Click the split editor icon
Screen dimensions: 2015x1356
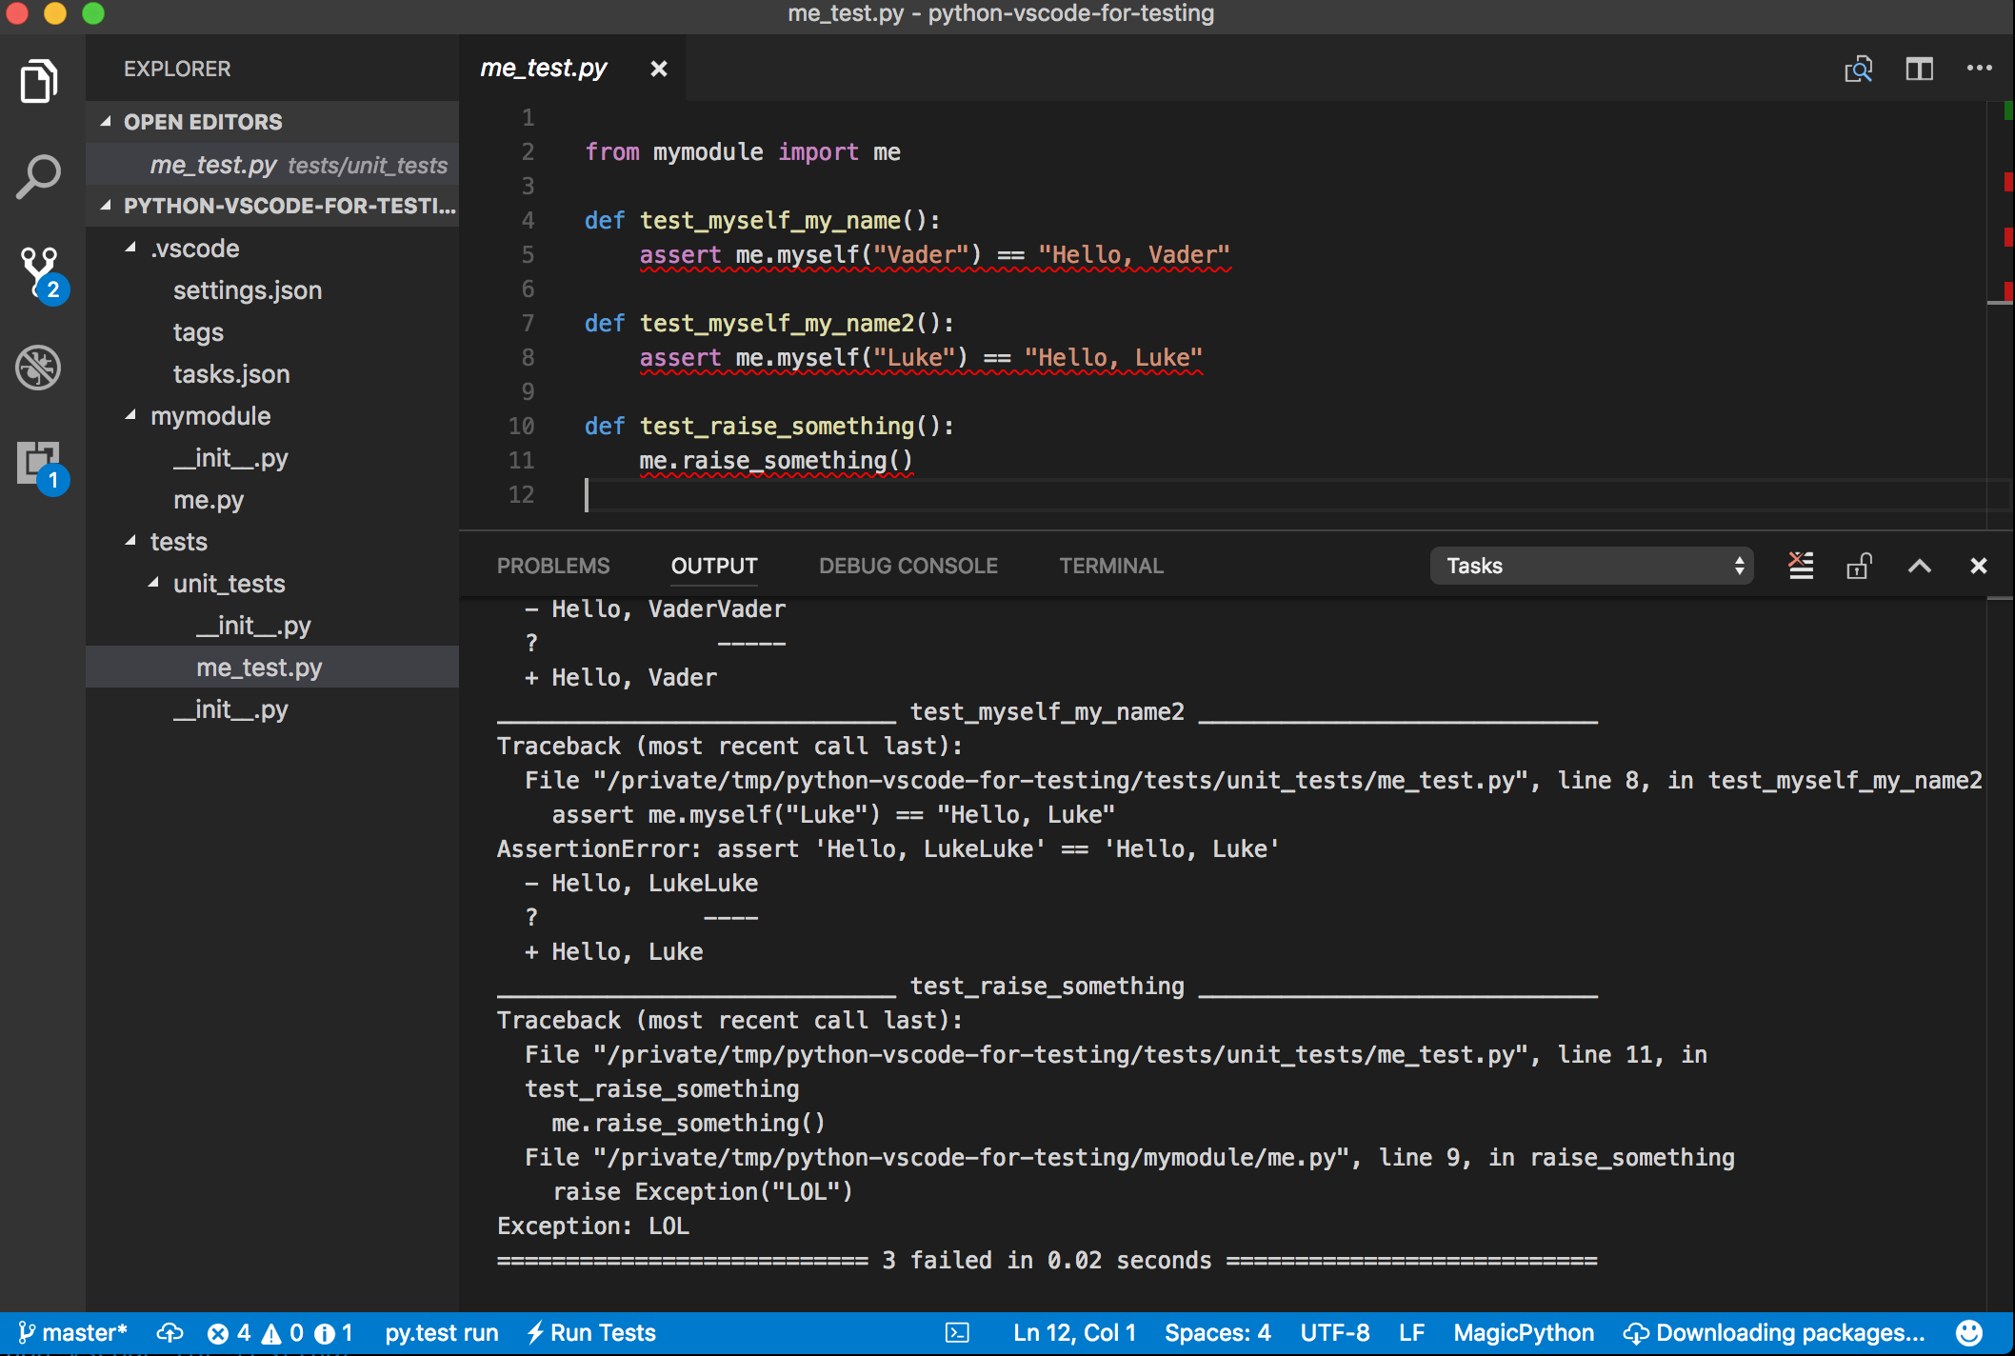point(1919,69)
